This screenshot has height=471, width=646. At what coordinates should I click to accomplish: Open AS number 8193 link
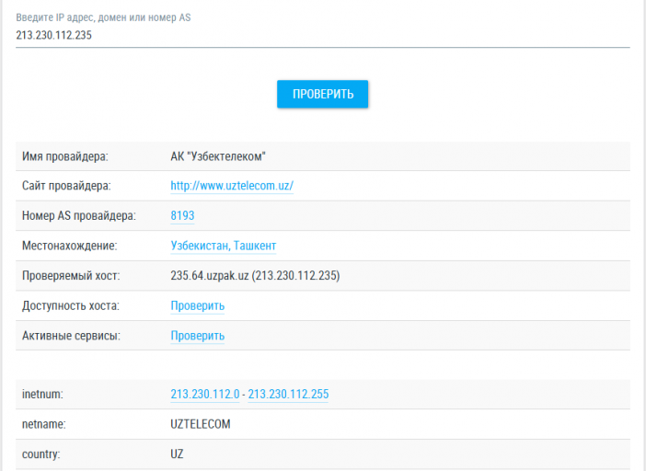pos(182,215)
